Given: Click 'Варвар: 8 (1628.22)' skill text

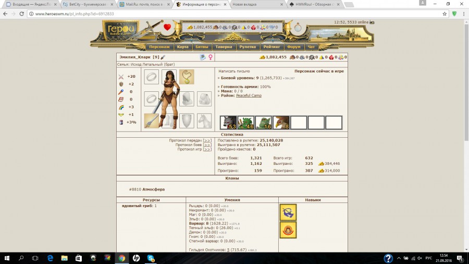Looking at the screenshot, I should pos(208,223).
